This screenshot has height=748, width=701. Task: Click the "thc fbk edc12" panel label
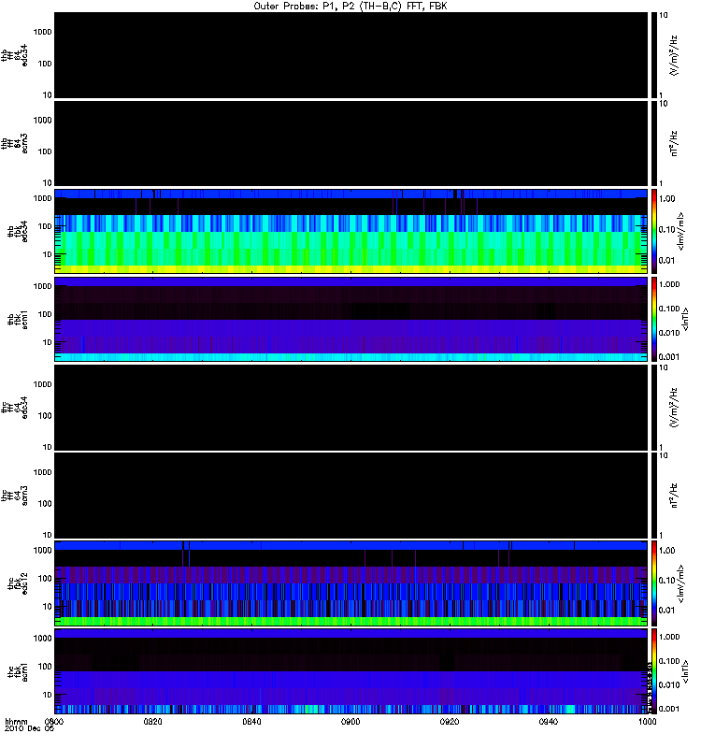coord(18,583)
